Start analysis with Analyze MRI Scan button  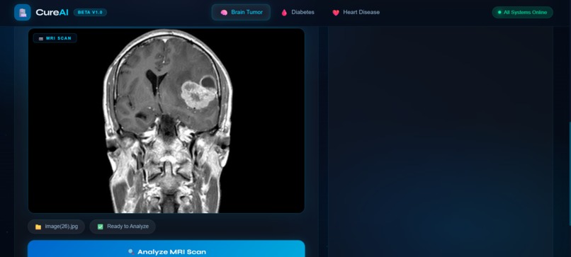[166, 249]
